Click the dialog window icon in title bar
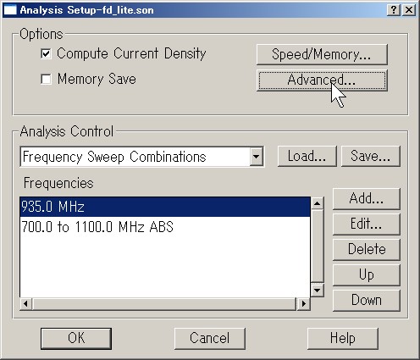420x360 pixels. click(10, 10)
